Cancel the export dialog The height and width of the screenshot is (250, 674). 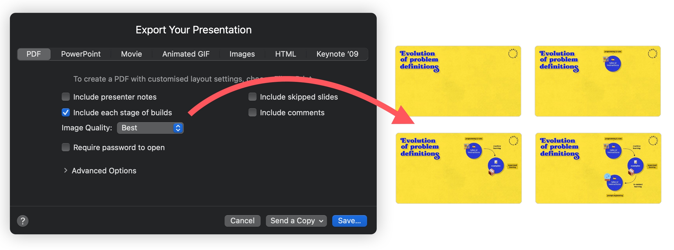pos(242,221)
